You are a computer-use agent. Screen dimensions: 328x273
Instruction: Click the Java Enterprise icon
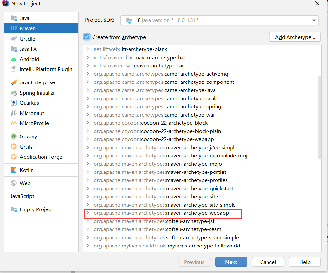pos(14,82)
